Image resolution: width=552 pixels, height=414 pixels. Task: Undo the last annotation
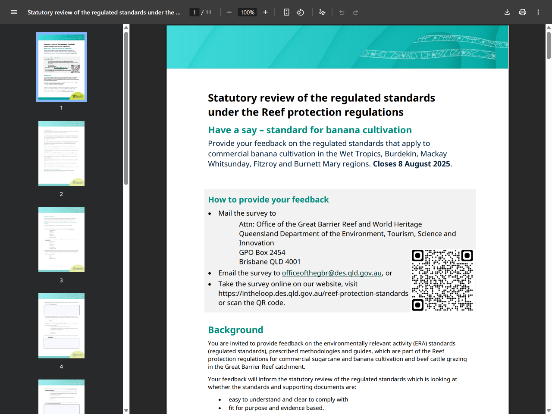tap(341, 12)
